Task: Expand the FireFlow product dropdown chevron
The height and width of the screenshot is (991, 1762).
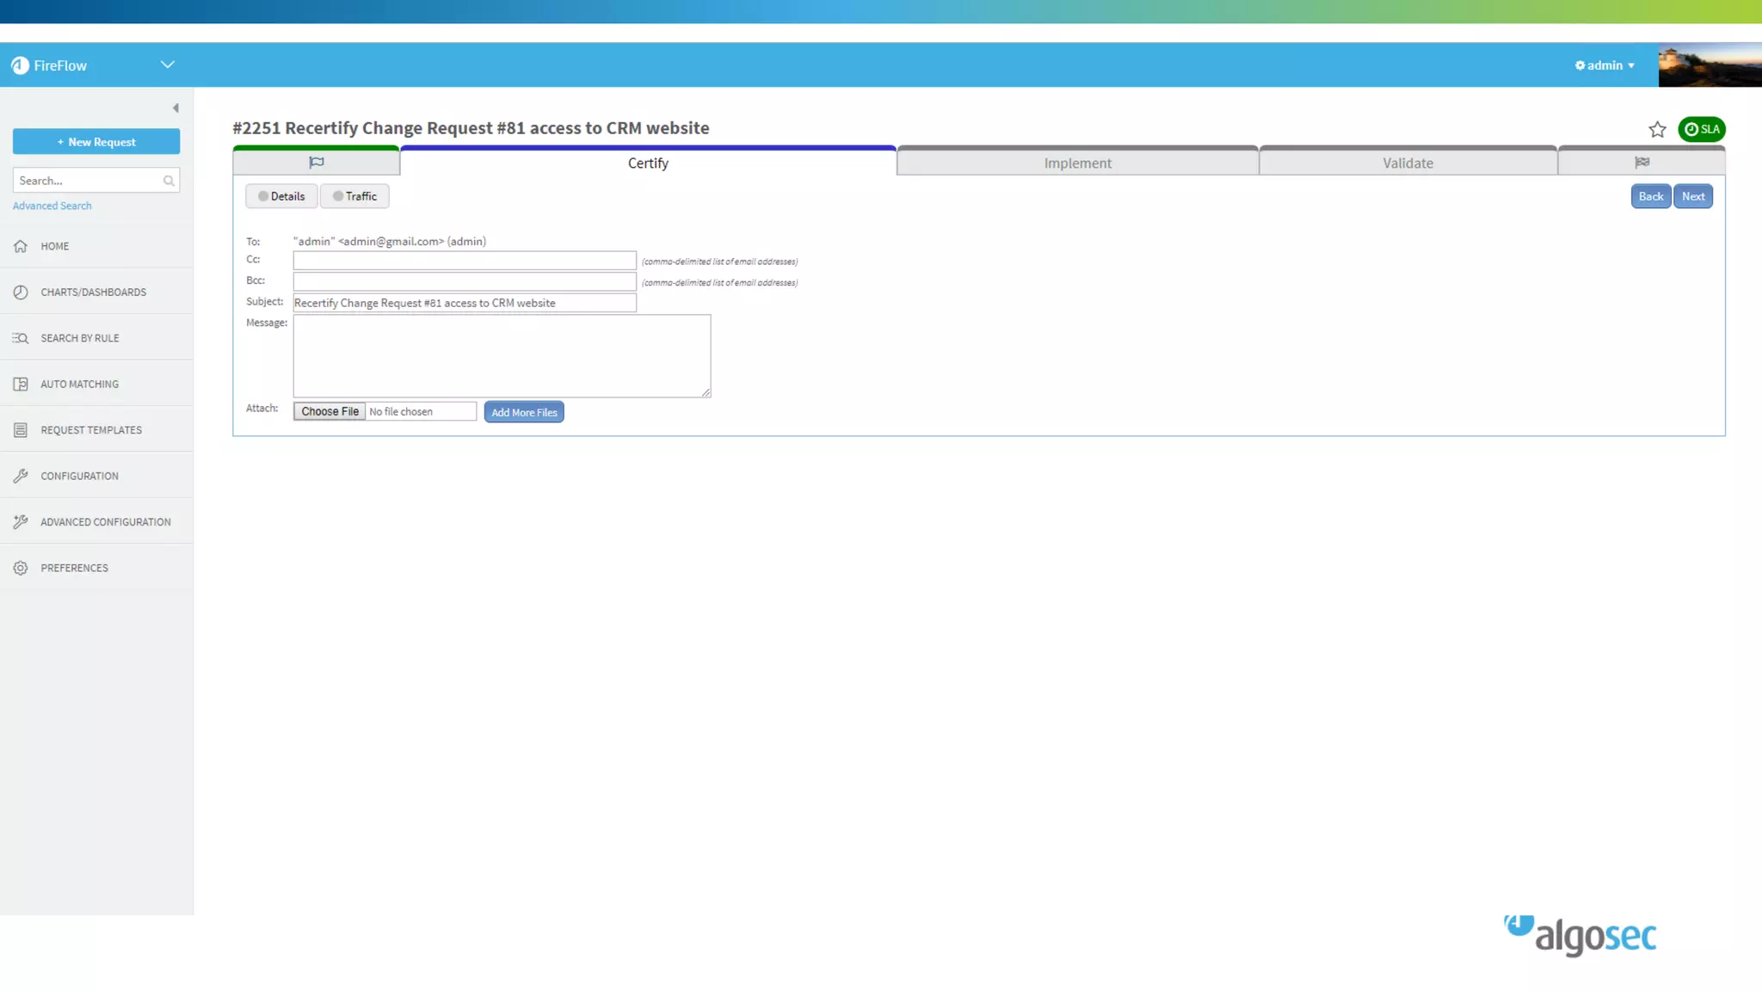Action: [167, 65]
